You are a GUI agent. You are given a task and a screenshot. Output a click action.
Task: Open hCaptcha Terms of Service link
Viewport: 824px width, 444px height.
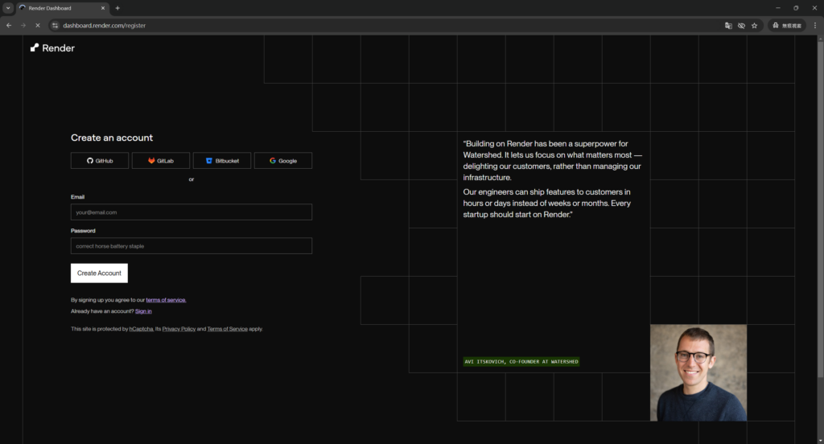227,329
